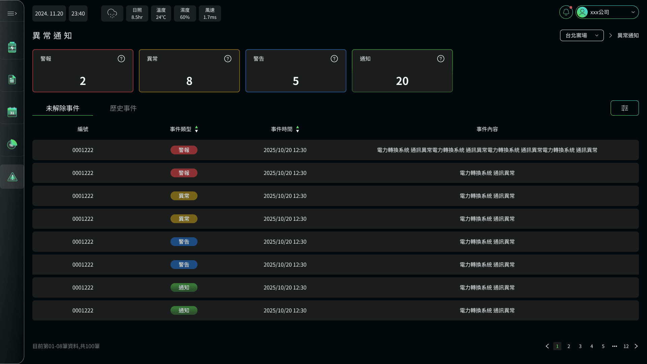Image resolution: width=647 pixels, height=364 pixels.
Task: Click the help icon on the 警報 card
Action: 121,59
